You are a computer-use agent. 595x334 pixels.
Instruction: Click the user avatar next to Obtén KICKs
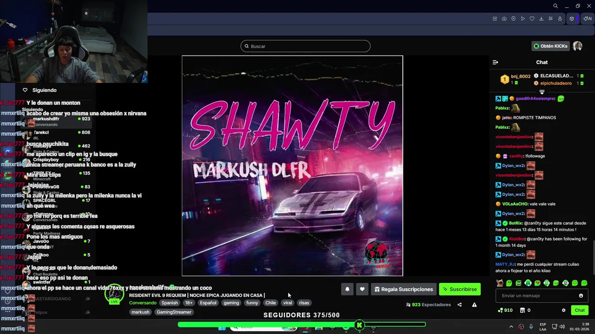coord(577,46)
